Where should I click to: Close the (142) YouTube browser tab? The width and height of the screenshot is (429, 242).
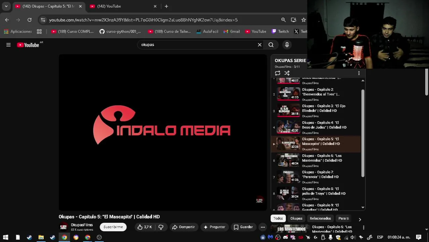(x=155, y=6)
